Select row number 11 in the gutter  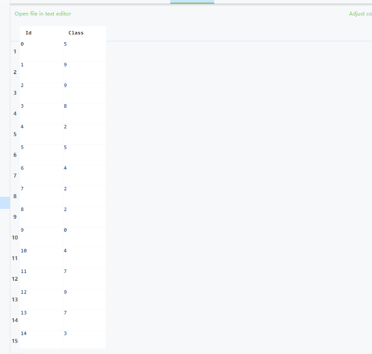point(15,258)
